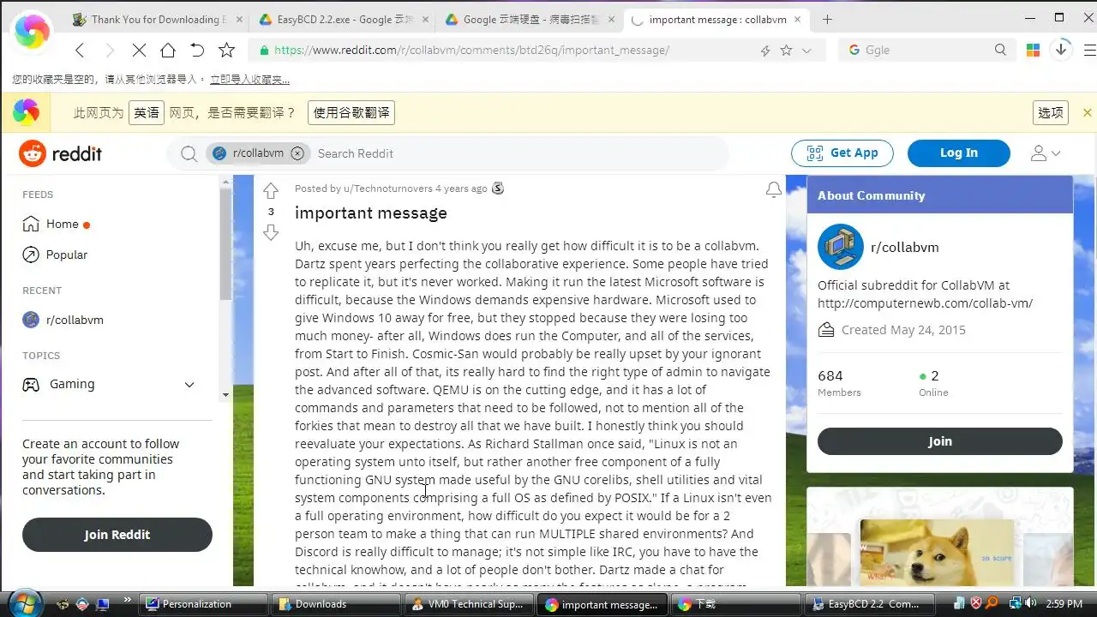Click the search magnifier in Google search box
The image size is (1097, 617).
click(x=1000, y=51)
